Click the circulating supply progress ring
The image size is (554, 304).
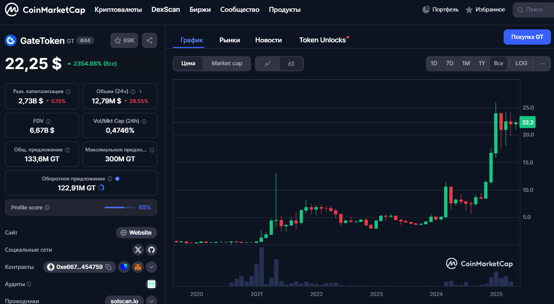click(x=101, y=188)
